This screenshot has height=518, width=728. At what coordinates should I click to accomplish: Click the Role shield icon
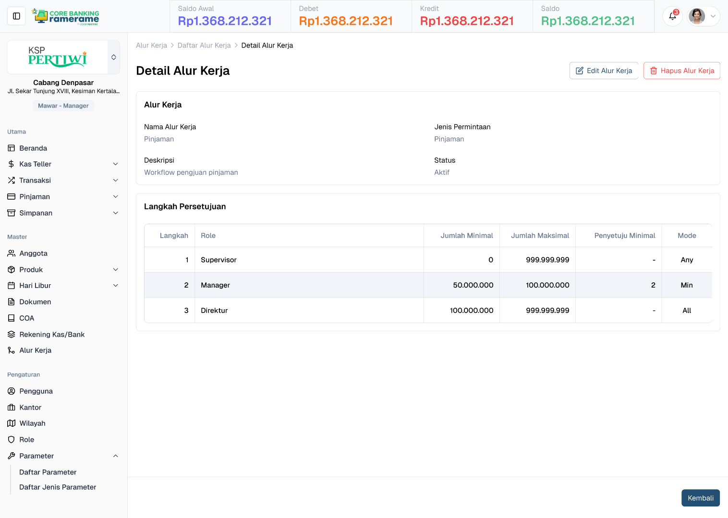tap(12, 440)
